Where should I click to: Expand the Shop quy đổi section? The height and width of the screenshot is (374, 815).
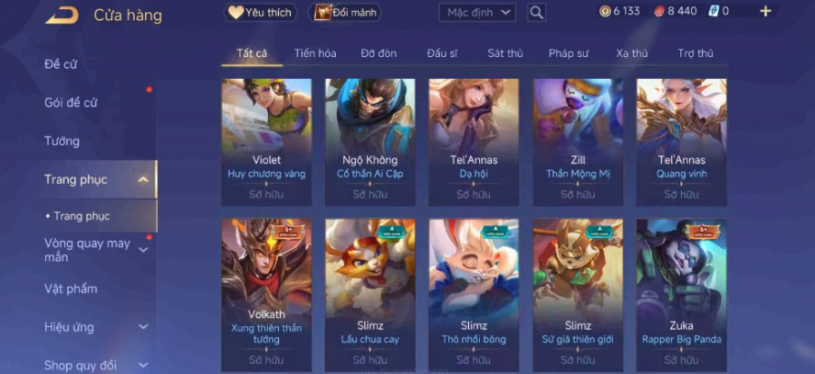(x=143, y=365)
